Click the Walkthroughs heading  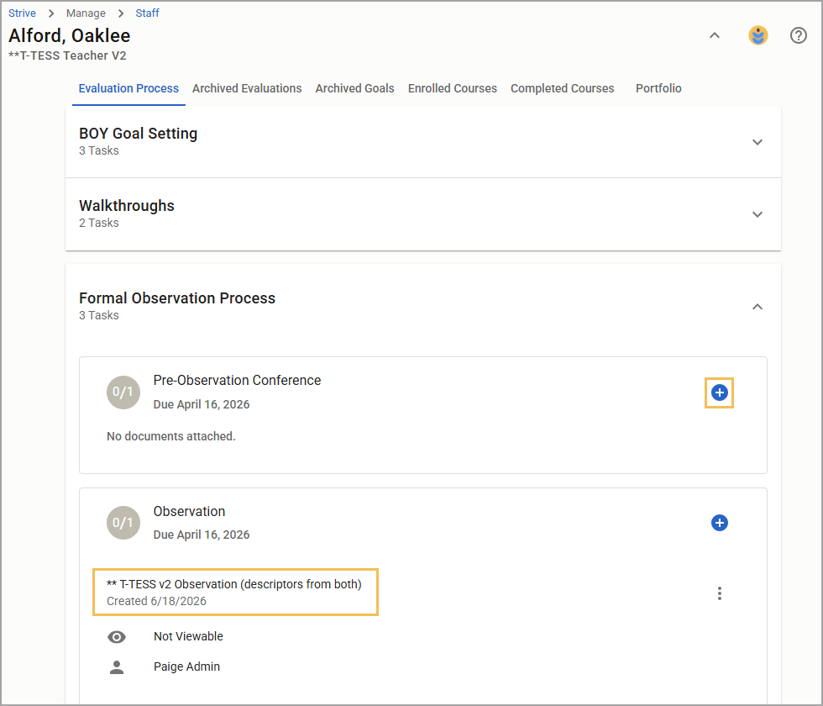127,205
